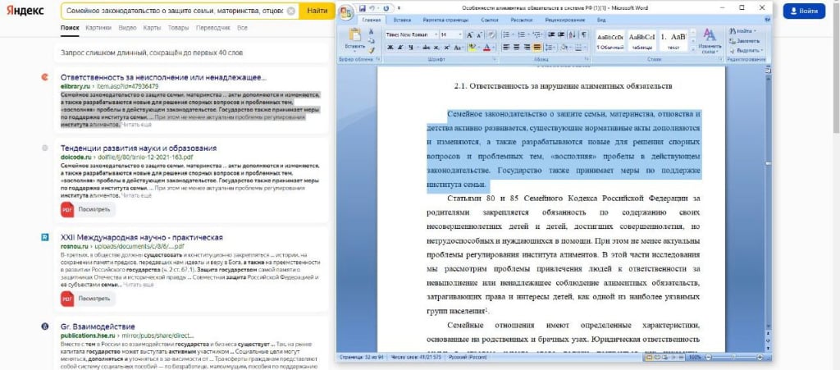Create a numbered list
The width and height of the screenshot is (840, 370).
pos(522,34)
